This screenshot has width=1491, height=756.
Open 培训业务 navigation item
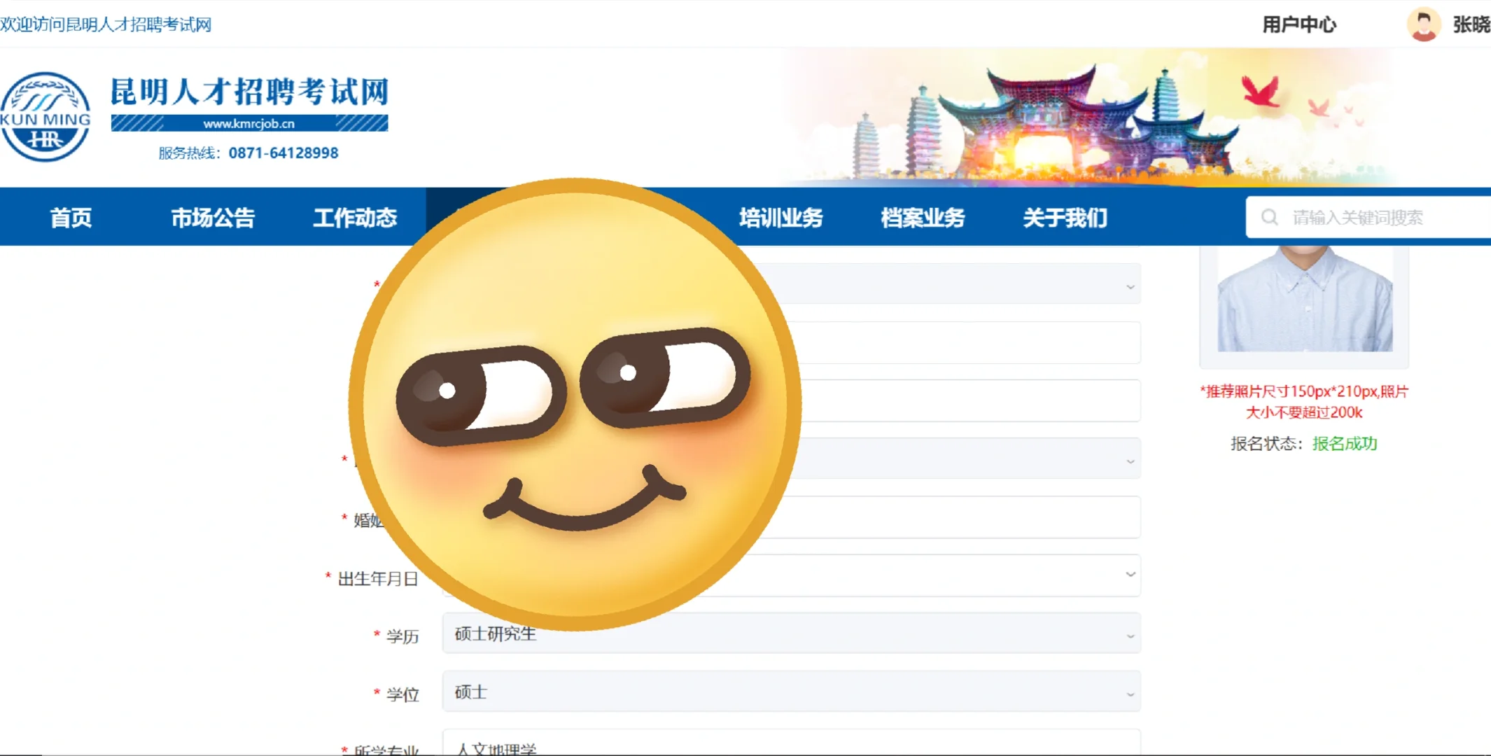click(780, 218)
